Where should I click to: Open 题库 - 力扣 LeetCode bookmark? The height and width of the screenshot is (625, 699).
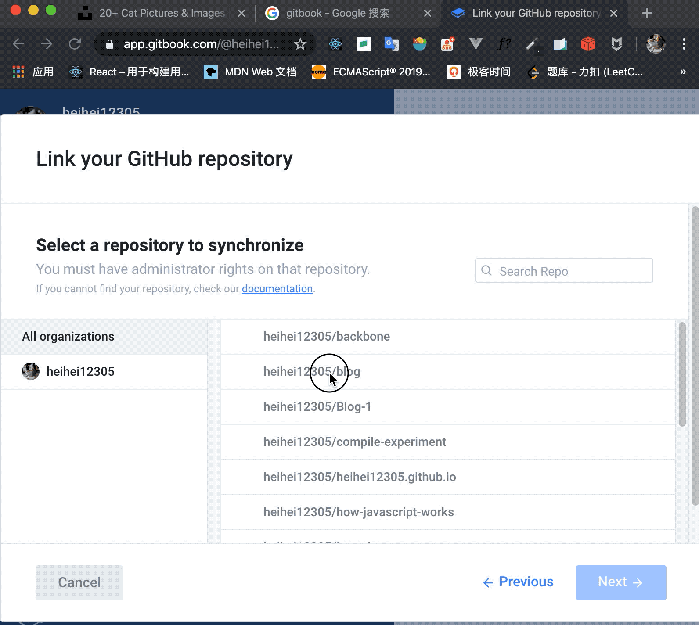point(585,72)
